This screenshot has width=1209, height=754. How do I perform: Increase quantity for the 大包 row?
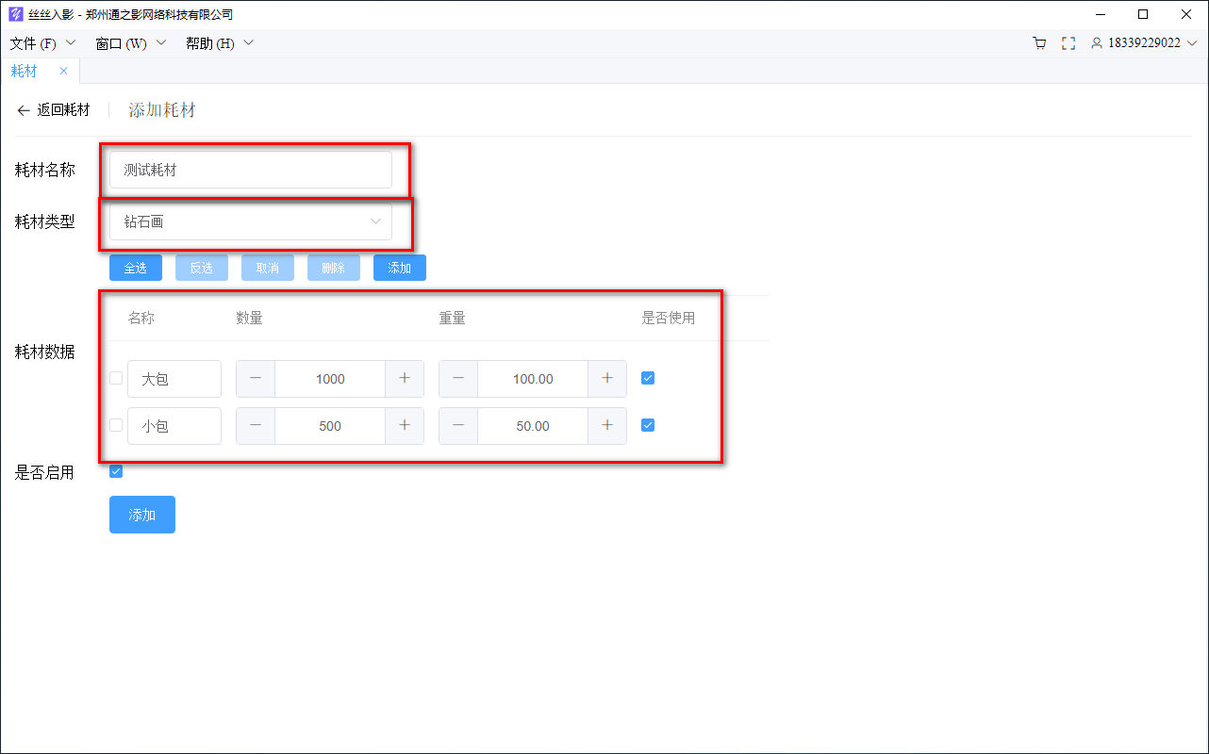point(405,379)
